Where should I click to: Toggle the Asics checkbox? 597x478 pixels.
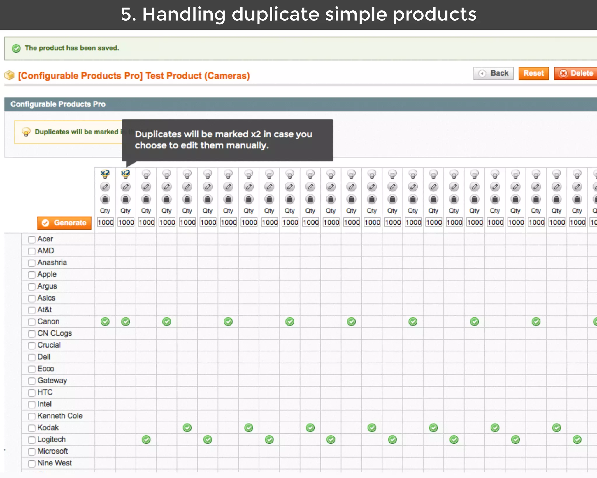pyautogui.click(x=31, y=298)
